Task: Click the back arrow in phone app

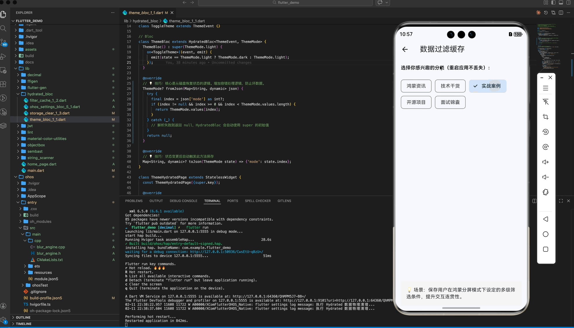Action: pos(405,49)
